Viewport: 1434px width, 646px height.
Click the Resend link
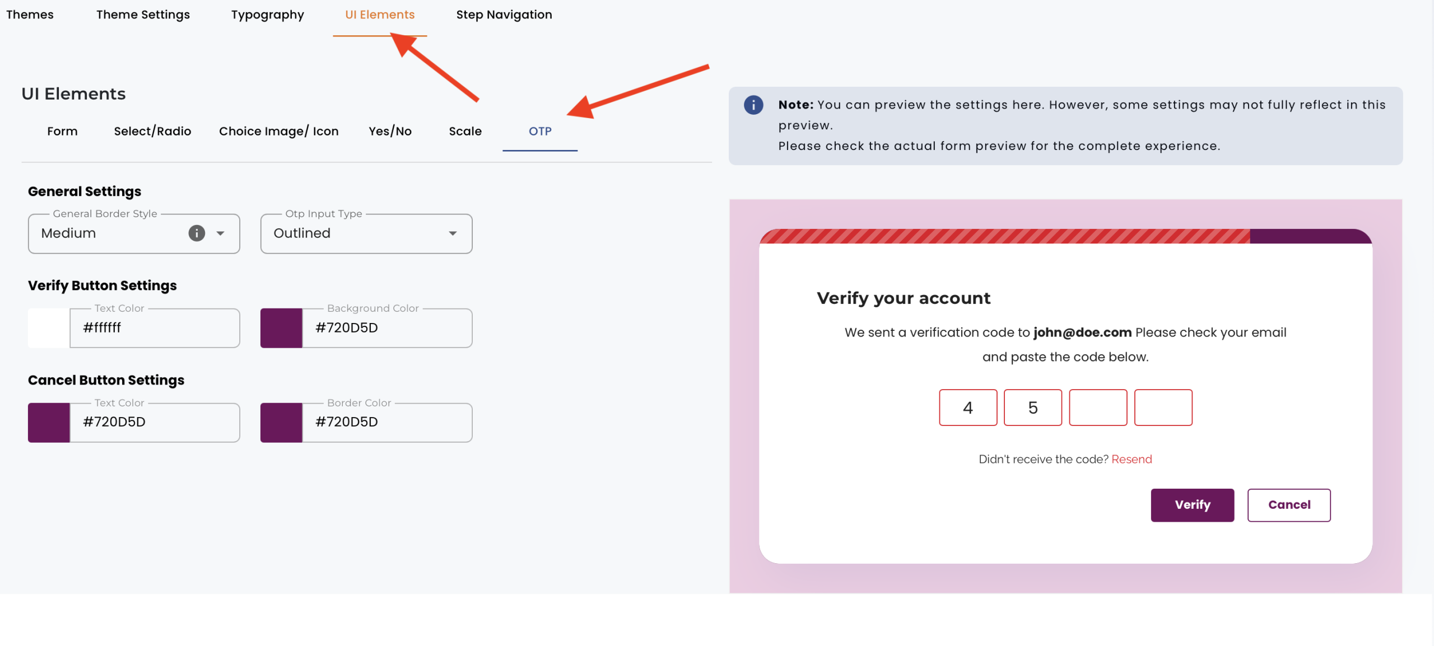(1132, 459)
